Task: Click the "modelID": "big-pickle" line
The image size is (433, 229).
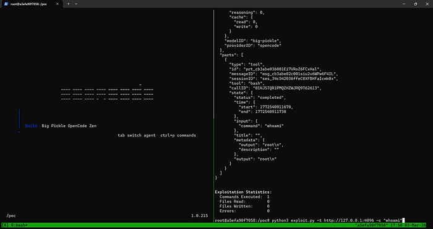Action: click(252, 41)
